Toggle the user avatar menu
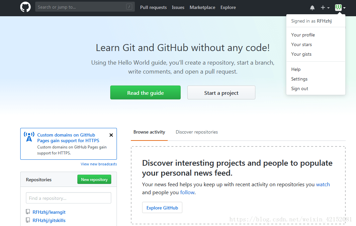 (x=340, y=8)
